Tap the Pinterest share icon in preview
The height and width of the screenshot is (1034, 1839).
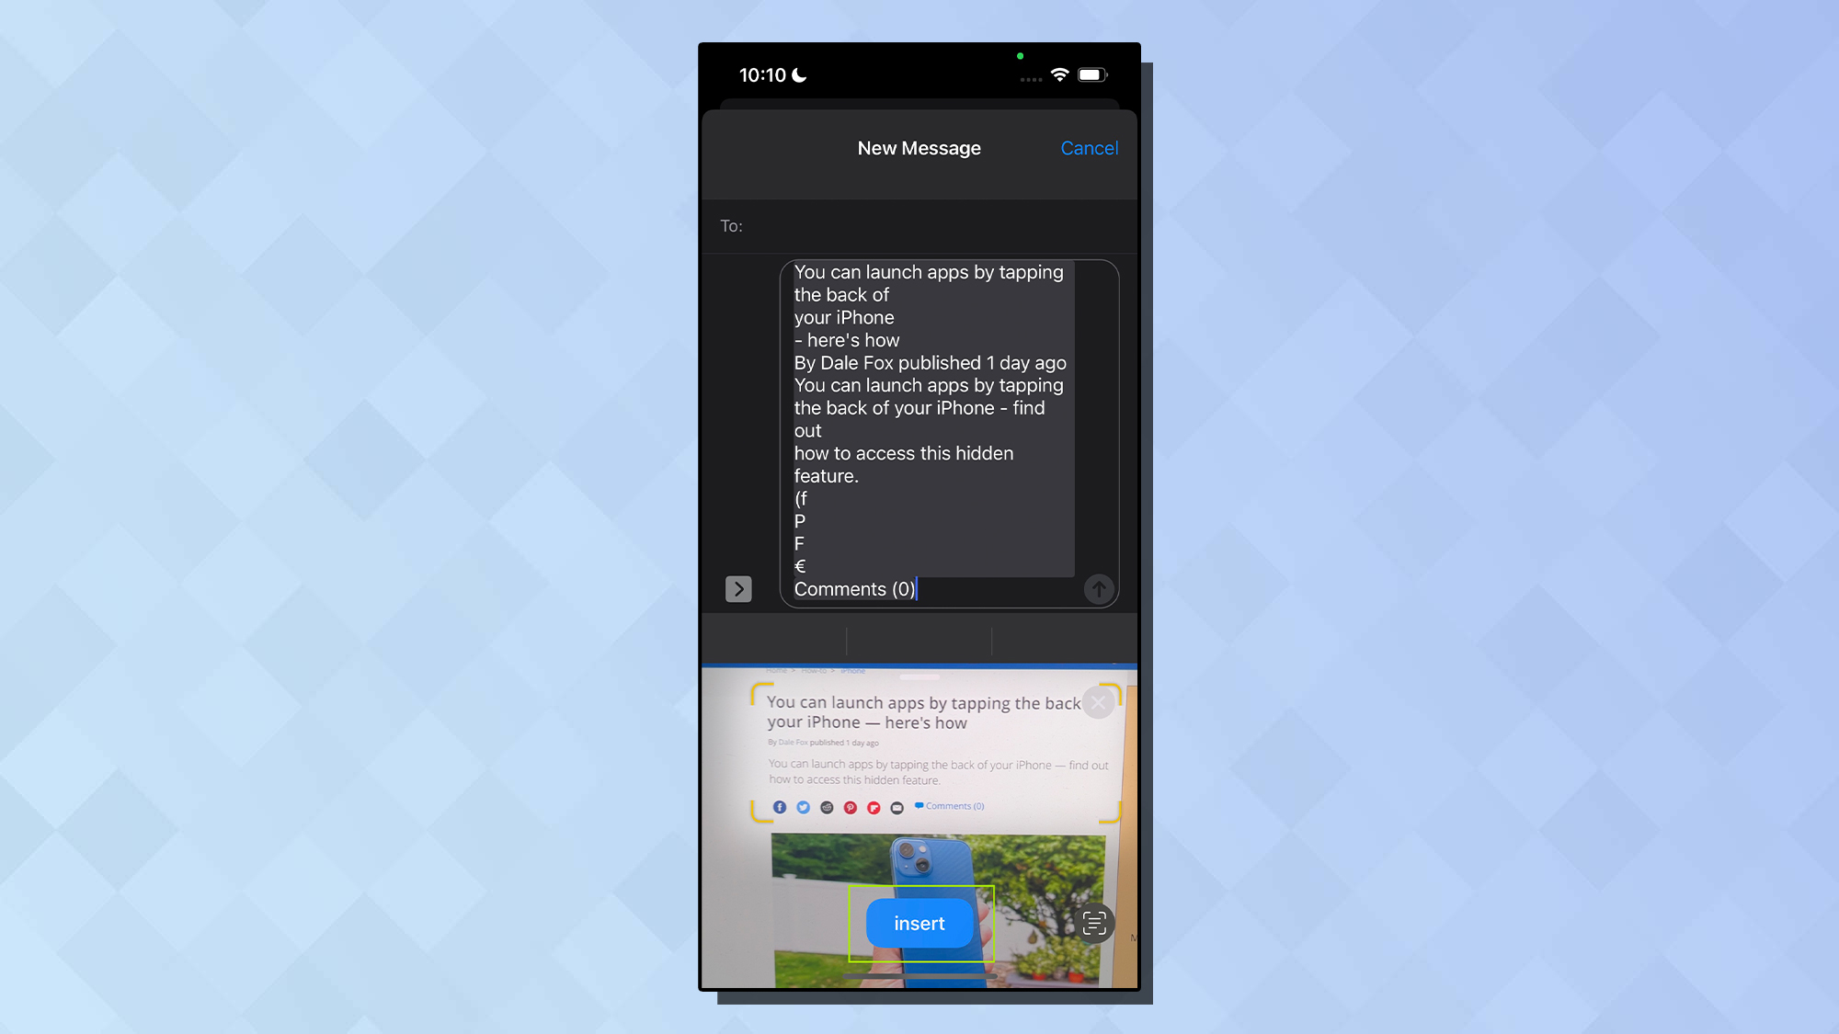pos(848,807)
